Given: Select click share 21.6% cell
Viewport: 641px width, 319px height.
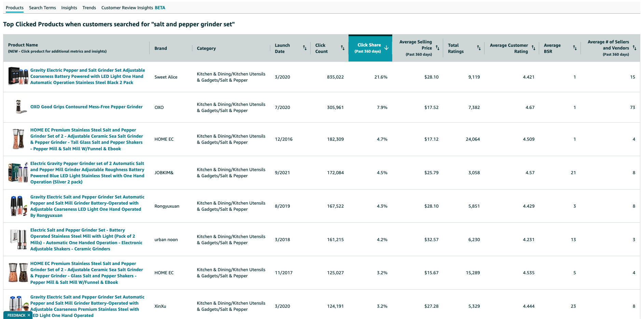Looking at the screenshot, I should [381, 77].
